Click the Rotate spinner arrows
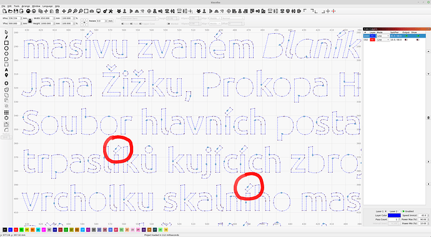 click(106, 21)
